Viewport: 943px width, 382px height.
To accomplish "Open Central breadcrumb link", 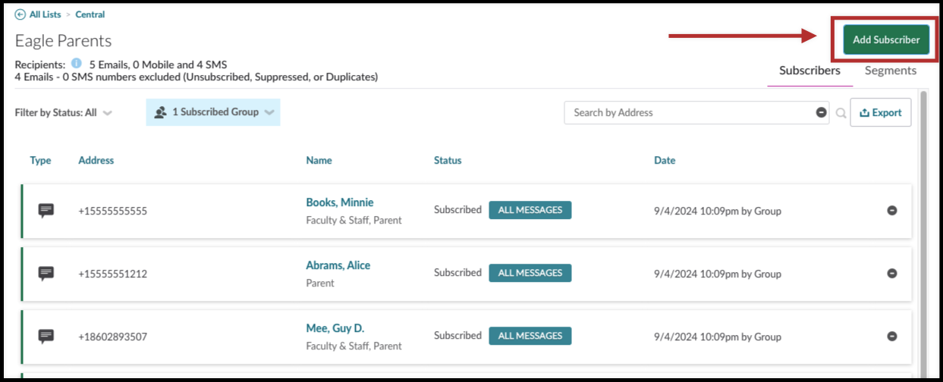I will pyautogui.click(x=90, y=14).
